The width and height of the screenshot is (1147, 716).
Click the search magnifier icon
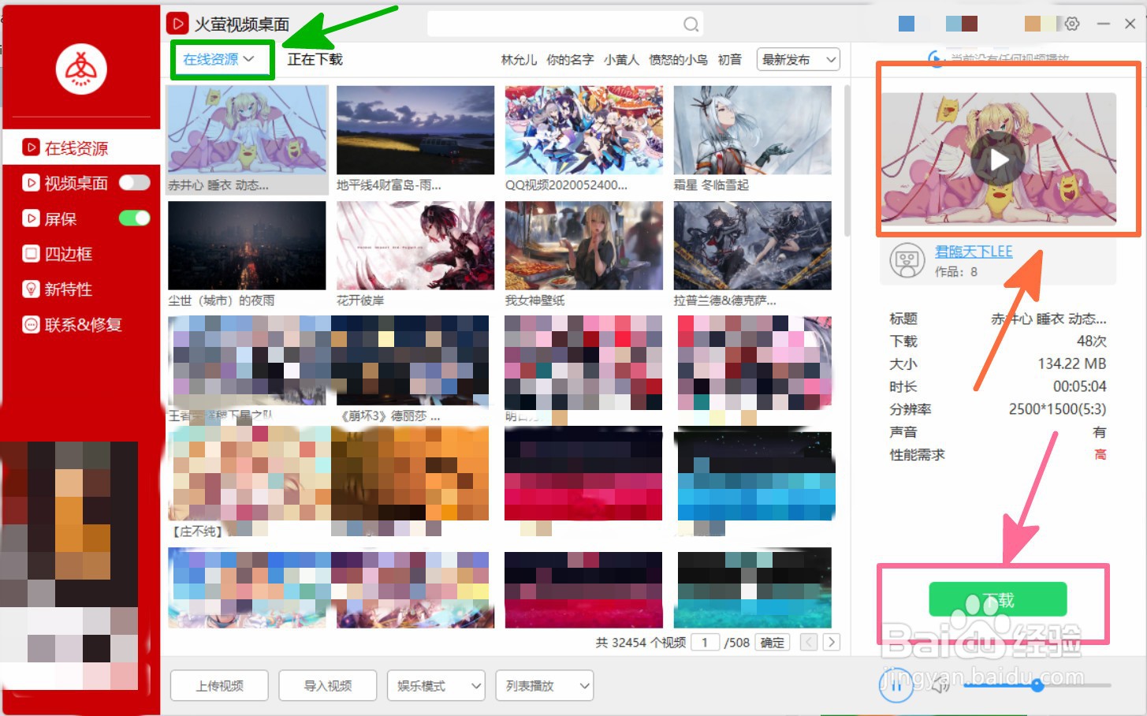pos(691,24)
